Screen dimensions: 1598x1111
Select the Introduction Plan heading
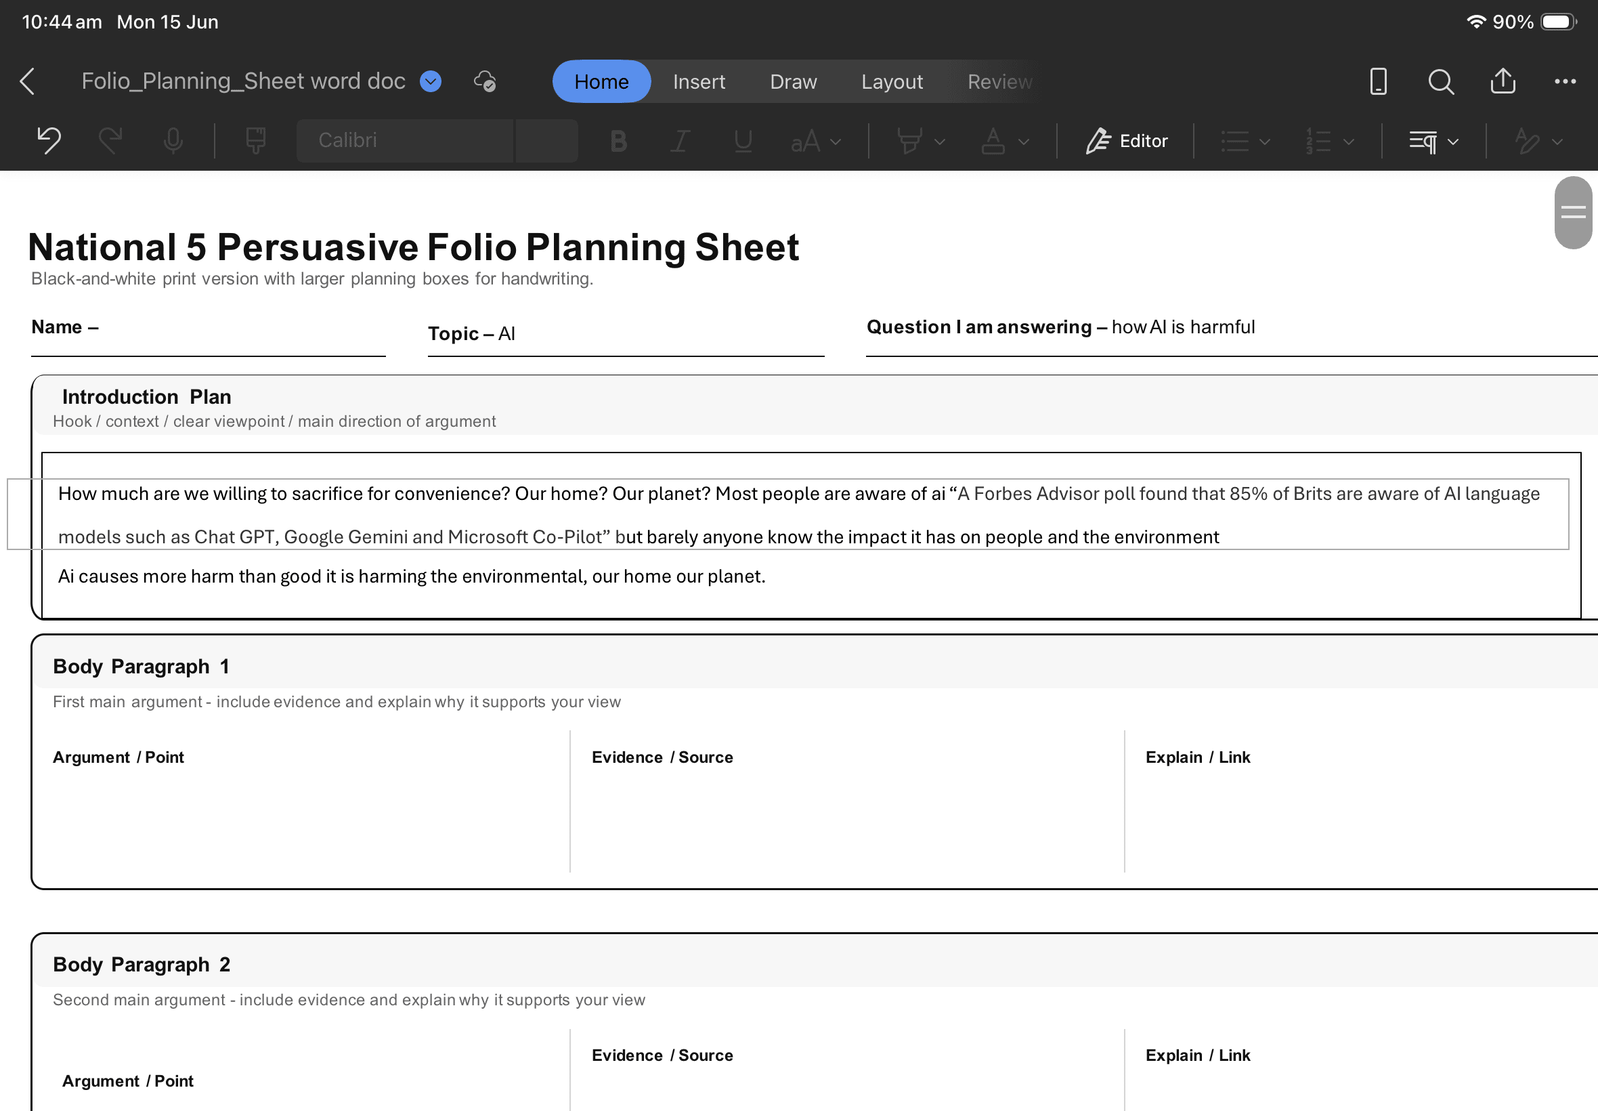click(147, 397)
